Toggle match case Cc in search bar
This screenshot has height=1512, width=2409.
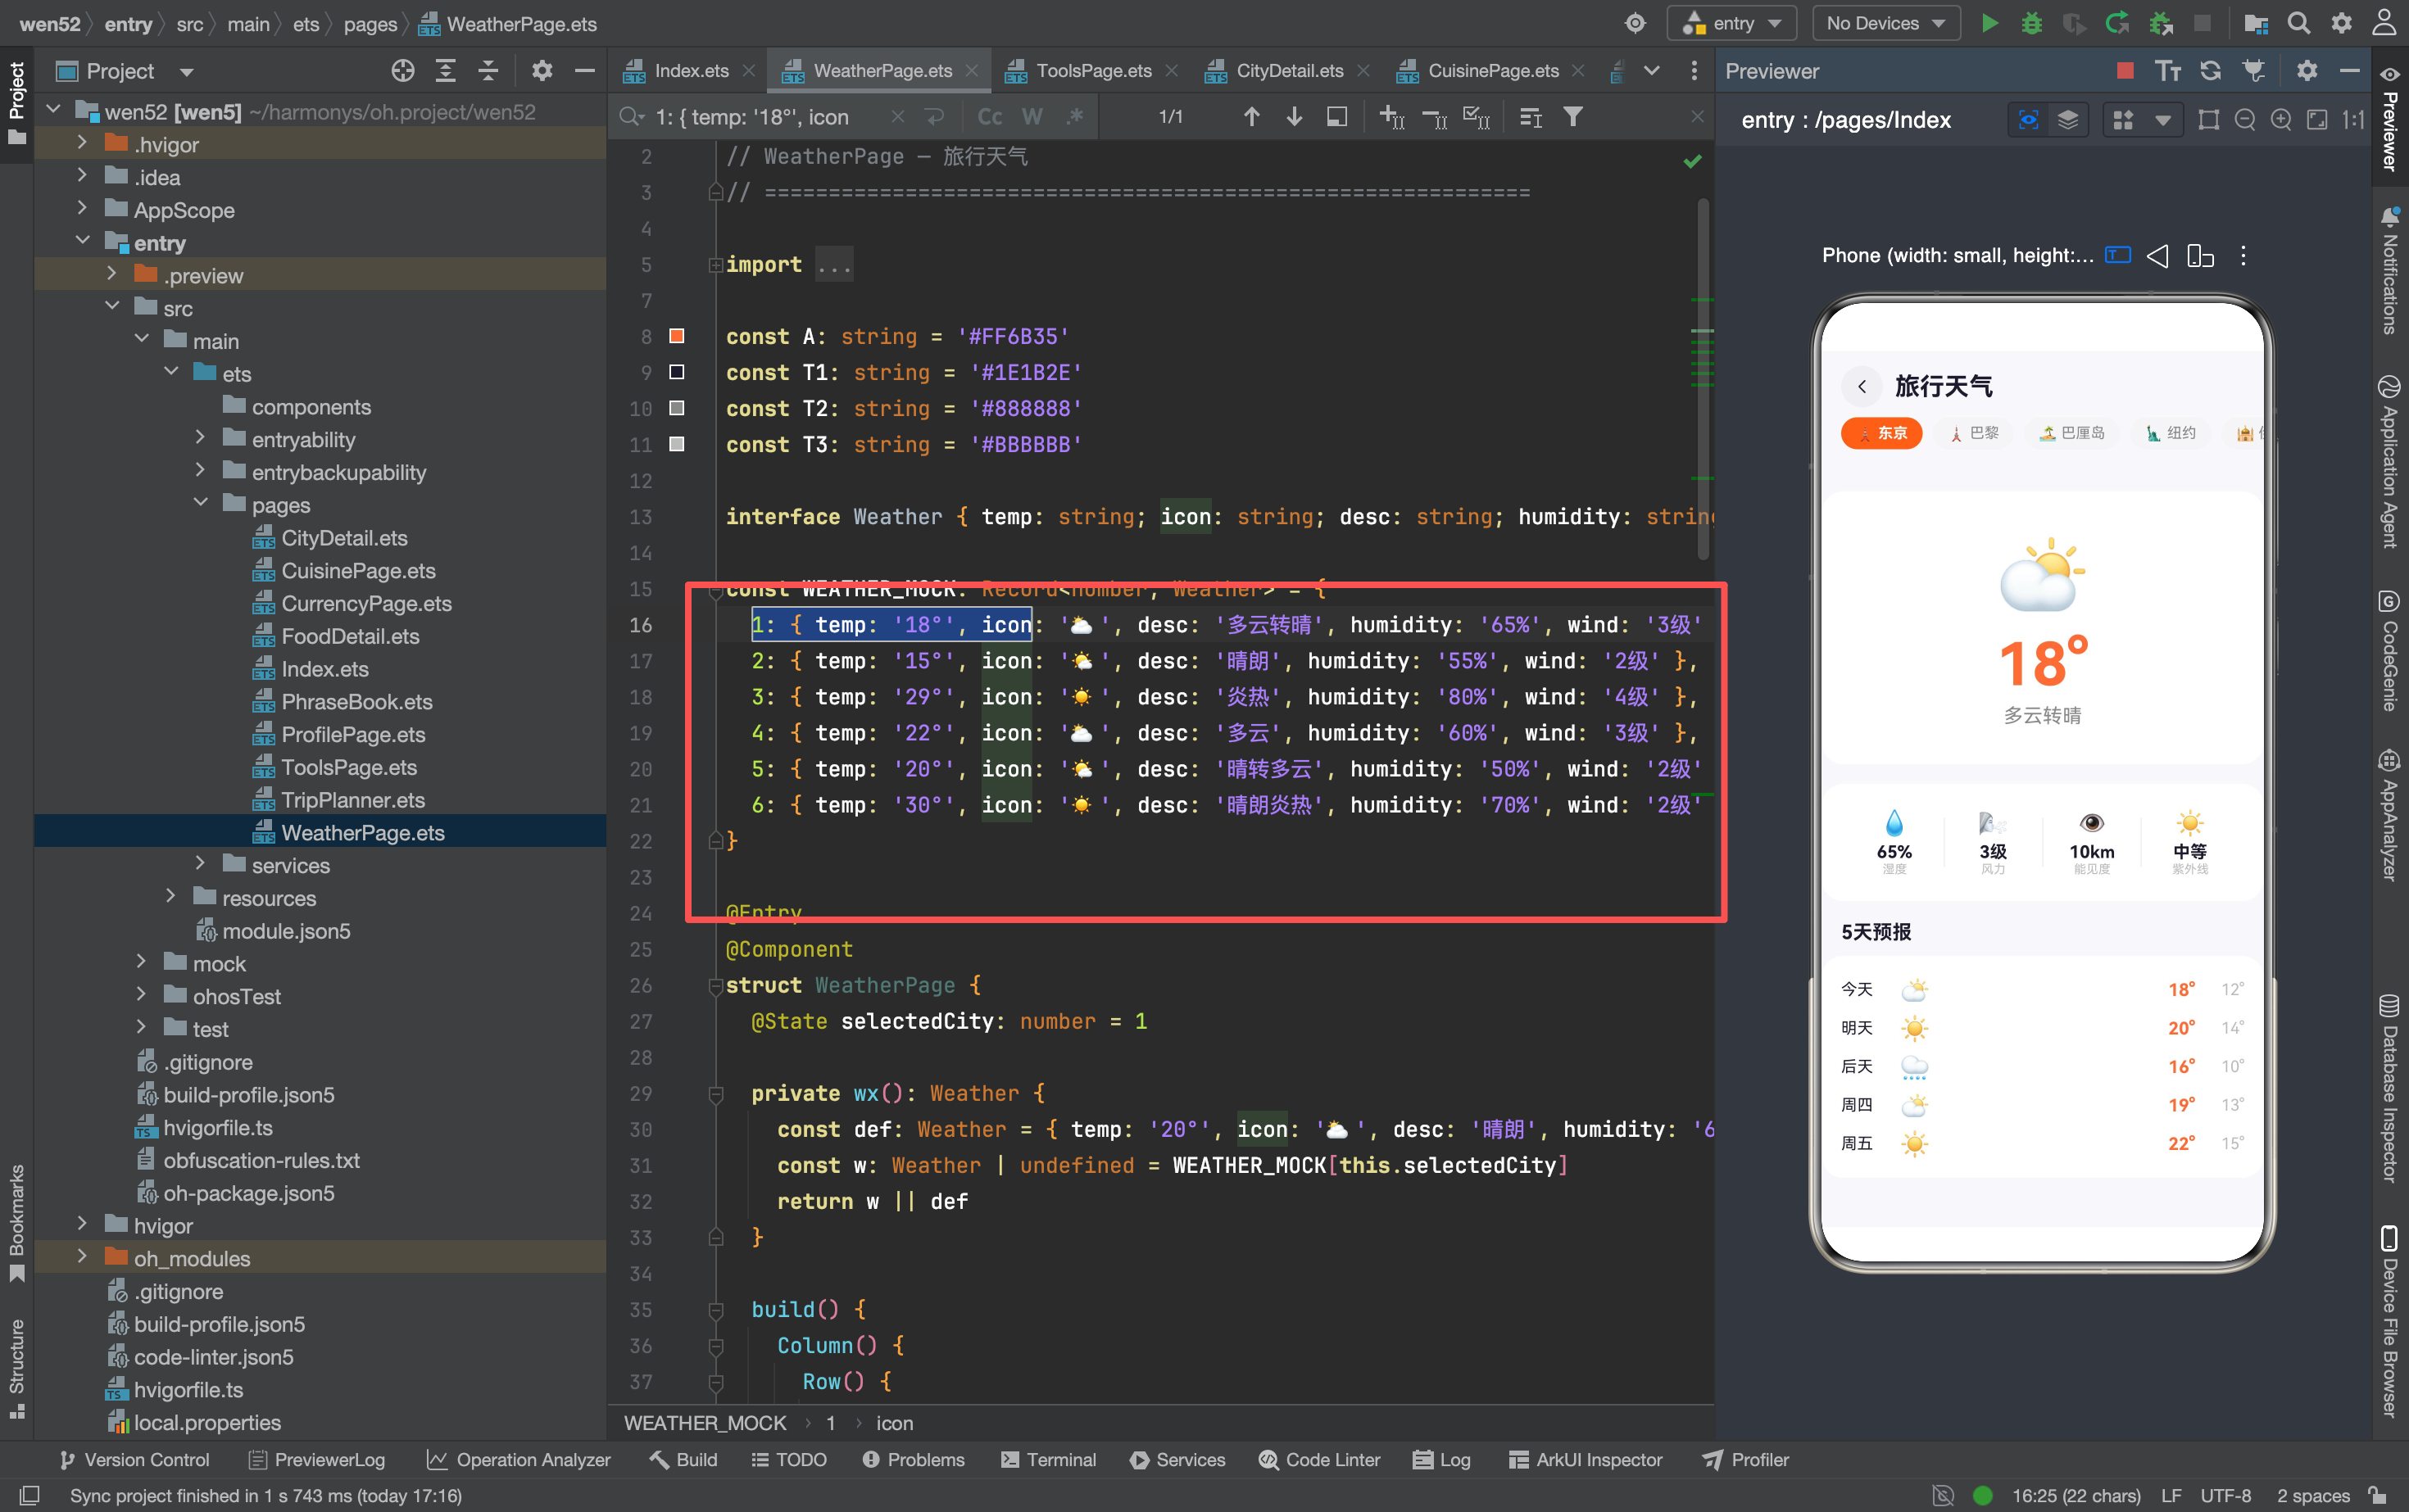990,117
